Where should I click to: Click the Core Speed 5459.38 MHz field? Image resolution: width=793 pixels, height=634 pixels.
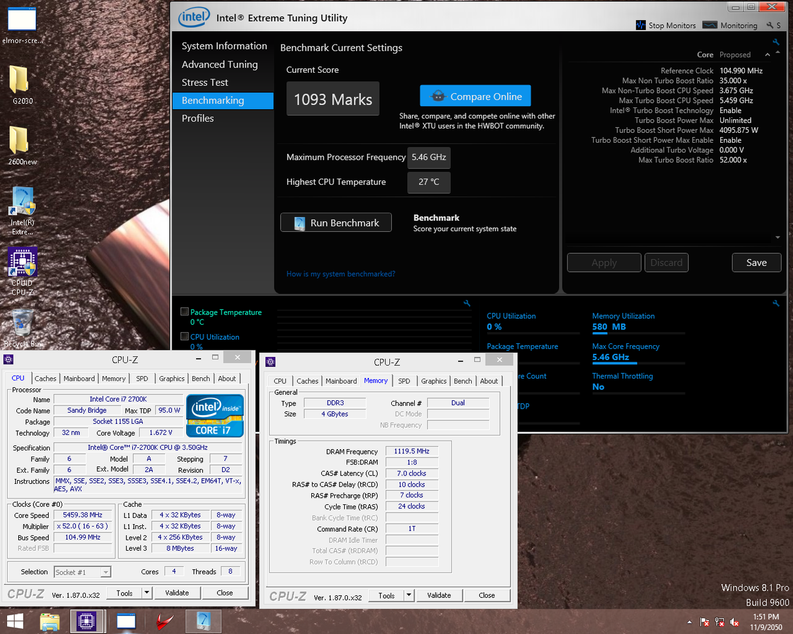(83, 515)
